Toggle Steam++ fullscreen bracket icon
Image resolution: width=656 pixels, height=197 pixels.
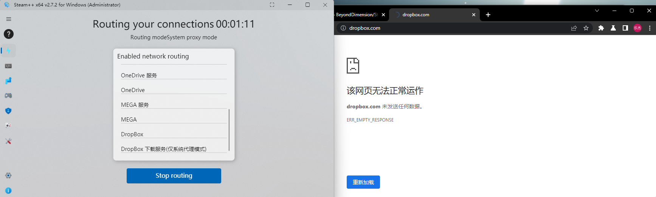point(272,5)
